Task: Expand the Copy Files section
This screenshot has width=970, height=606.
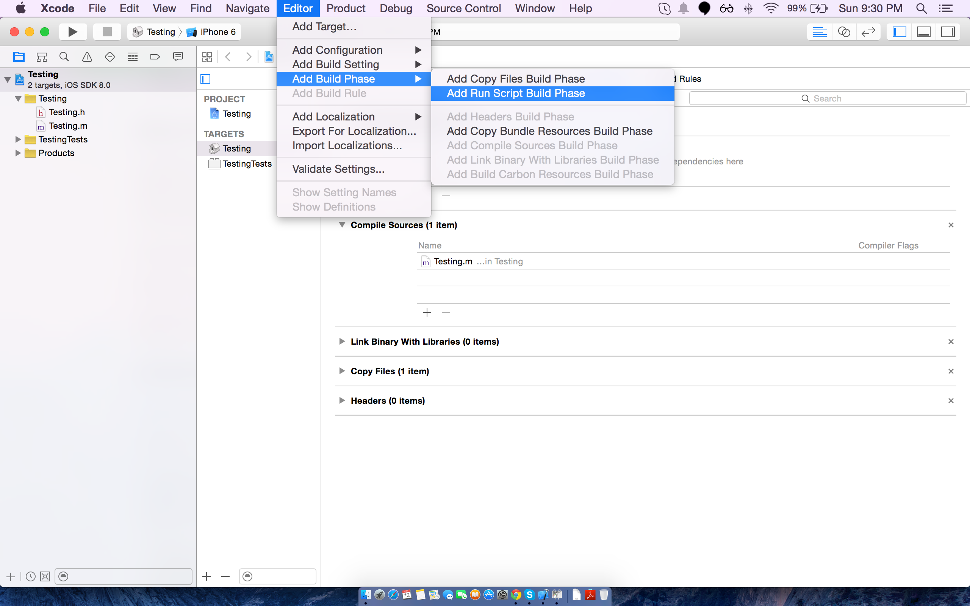Action: [x=342, y=371]
